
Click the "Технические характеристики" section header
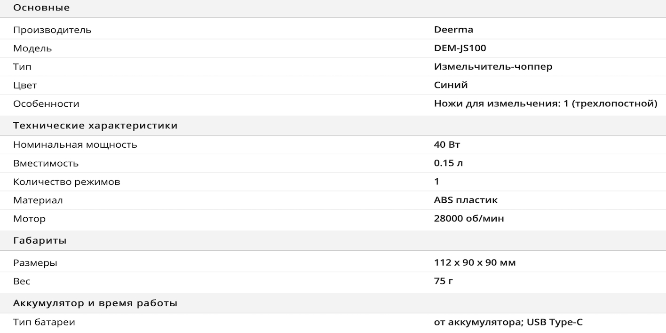point(95,126)
